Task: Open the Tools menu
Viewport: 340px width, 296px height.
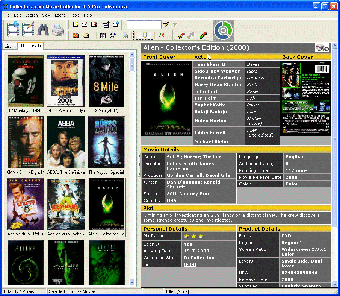Action: pos(75,15)
